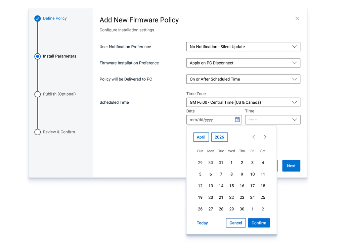
Task: Select the Install Parameters step circle
Action: pos(37,56)
